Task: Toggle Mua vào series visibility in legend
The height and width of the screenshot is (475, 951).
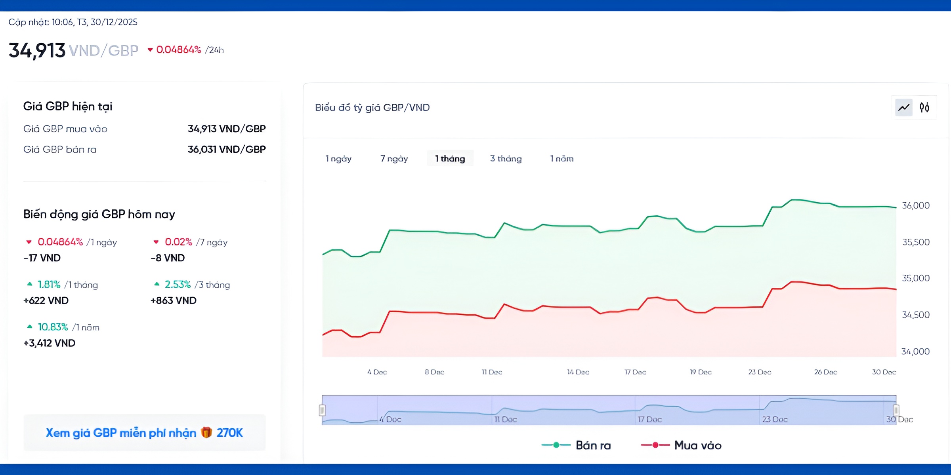Action: (697, 445)
